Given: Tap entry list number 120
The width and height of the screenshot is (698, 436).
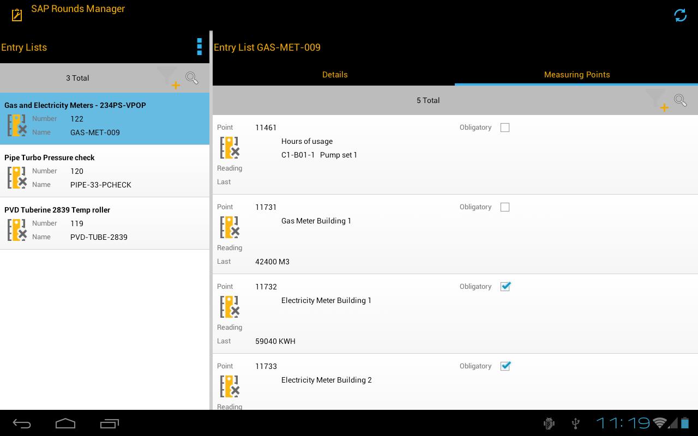Looking at the screenshot, I should (x=77, y=171).
